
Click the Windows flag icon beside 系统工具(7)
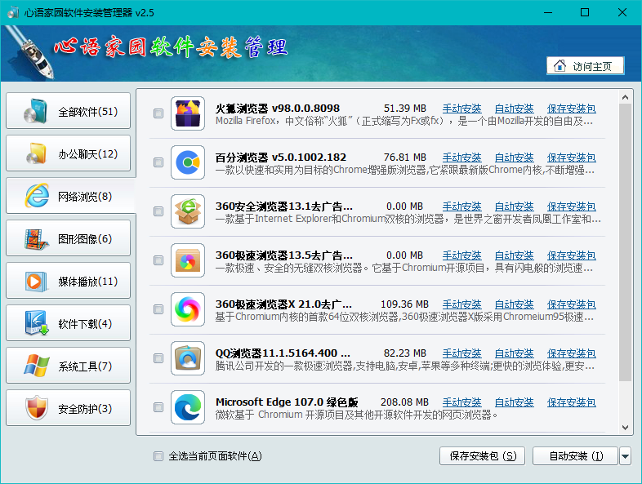(x=37, y=366)
